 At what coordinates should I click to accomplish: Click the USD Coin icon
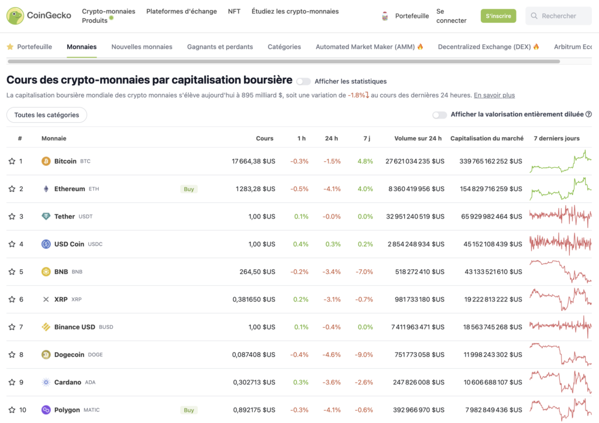(x=46, y=244)
